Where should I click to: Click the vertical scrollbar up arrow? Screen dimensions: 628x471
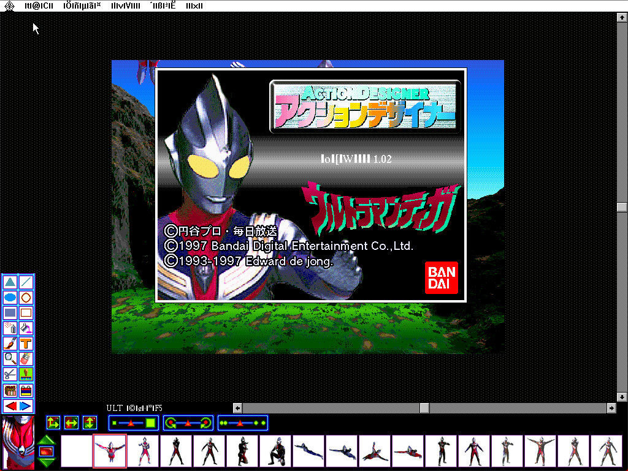pos(622,17)
